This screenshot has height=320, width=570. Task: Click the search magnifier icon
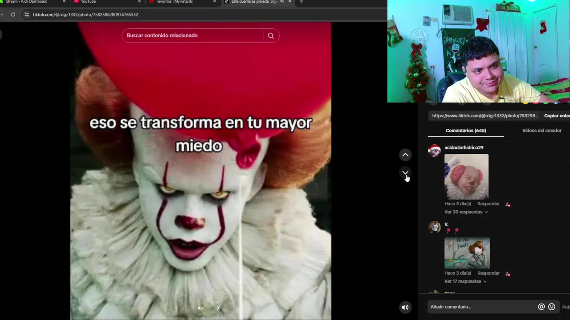pyautogui.click(x=271, y=36)
